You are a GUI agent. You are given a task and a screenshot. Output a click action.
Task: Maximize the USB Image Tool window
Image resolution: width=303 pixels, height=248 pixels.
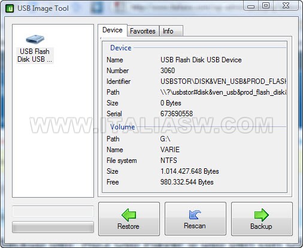click(x=266, y=6)
